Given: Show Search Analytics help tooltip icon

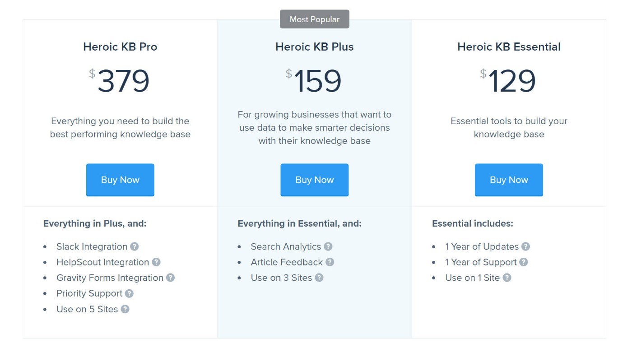Looking at the screenshot, I should click(x=328, y=246).
